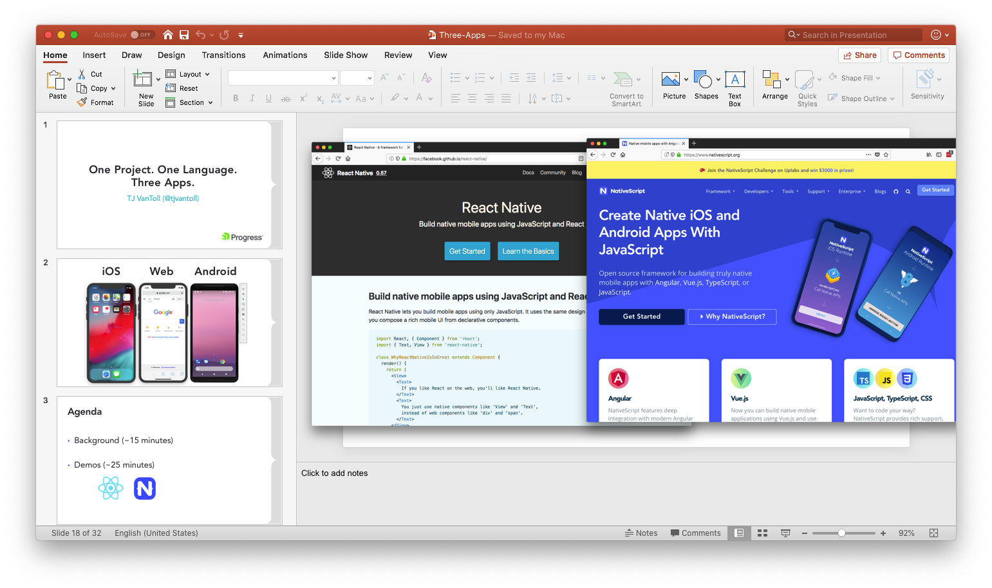
Task: Open Sensitivity options
Action: click(928, 84)
